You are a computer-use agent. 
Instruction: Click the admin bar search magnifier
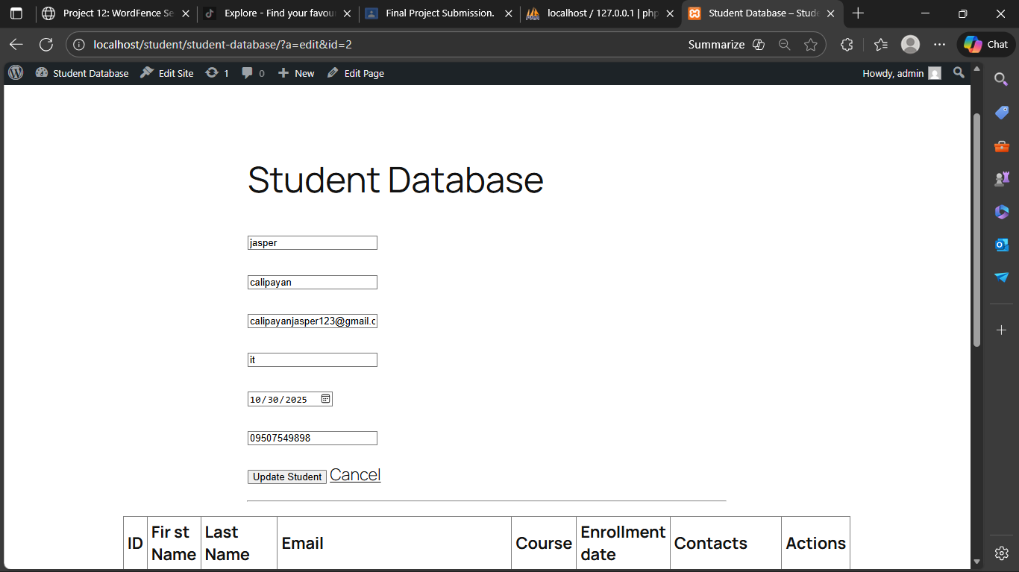pos(959,72)
